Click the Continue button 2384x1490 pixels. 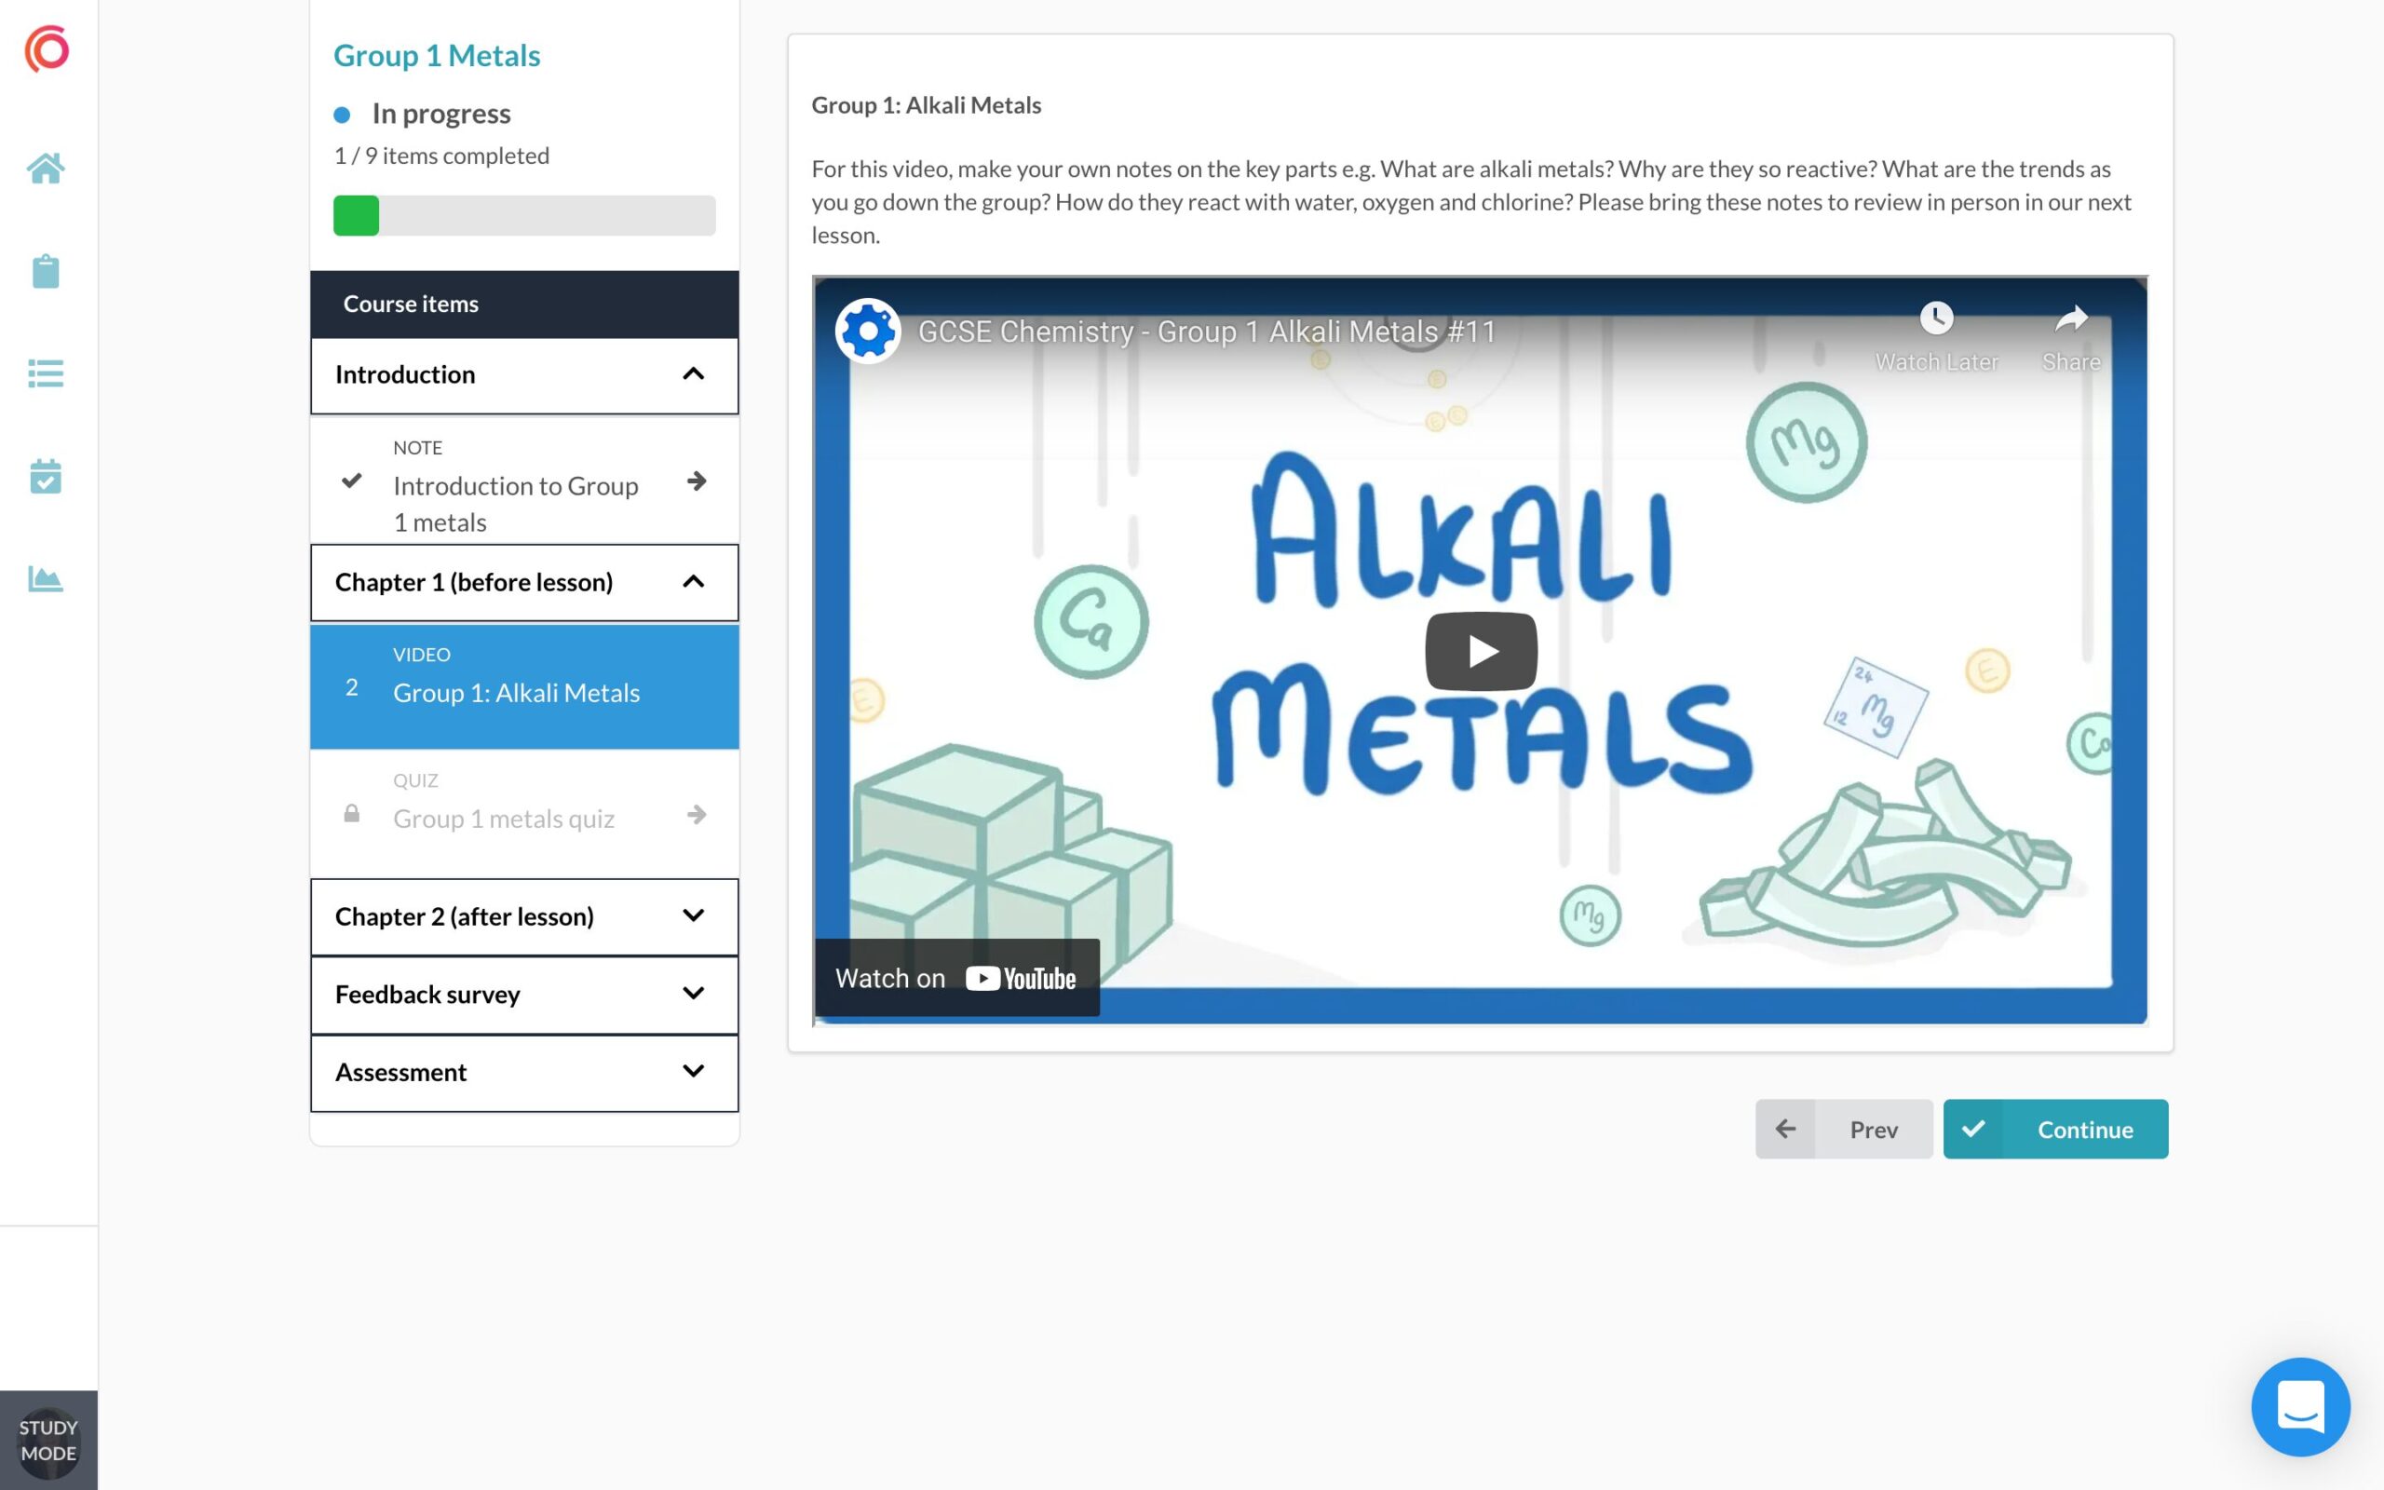pyautogui.click(x=2055, y=1130)
